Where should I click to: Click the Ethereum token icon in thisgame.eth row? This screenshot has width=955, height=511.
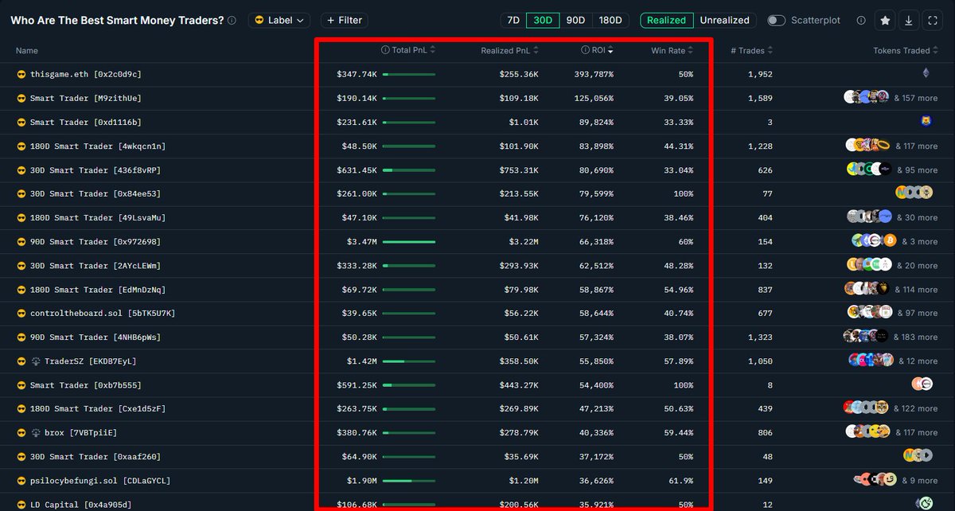pos(925,74)
